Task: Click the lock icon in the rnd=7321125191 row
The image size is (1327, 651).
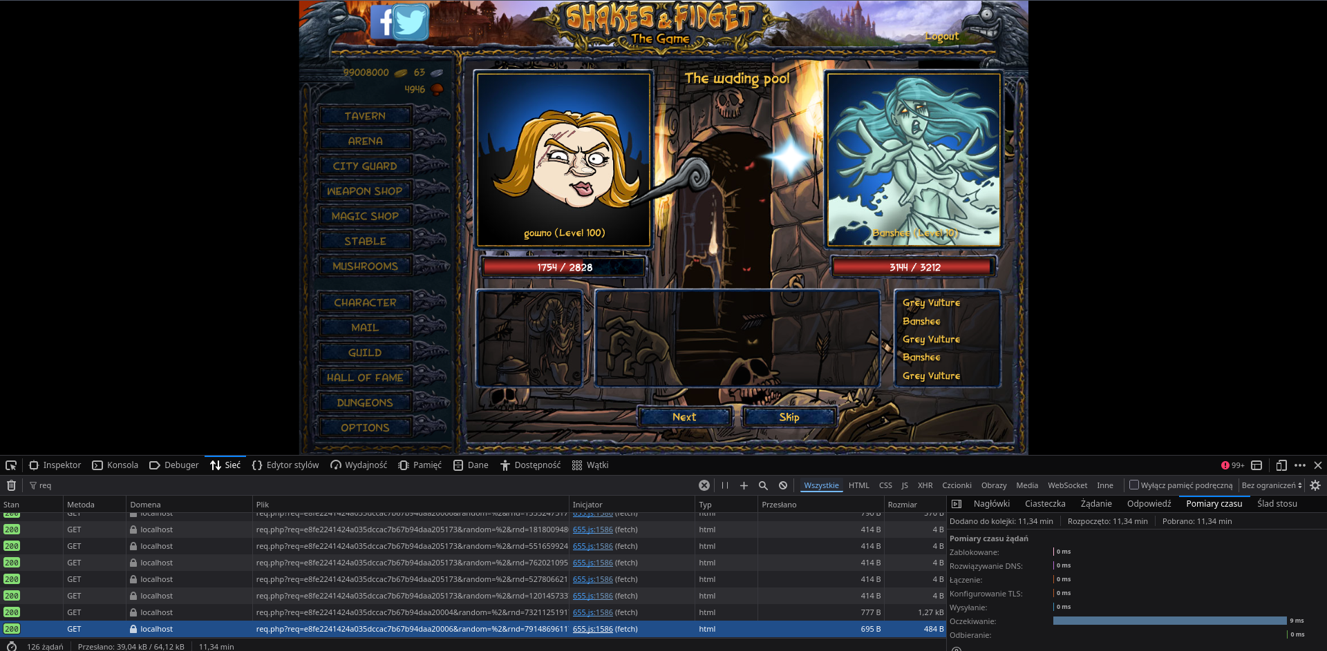Action: point(133,612)
